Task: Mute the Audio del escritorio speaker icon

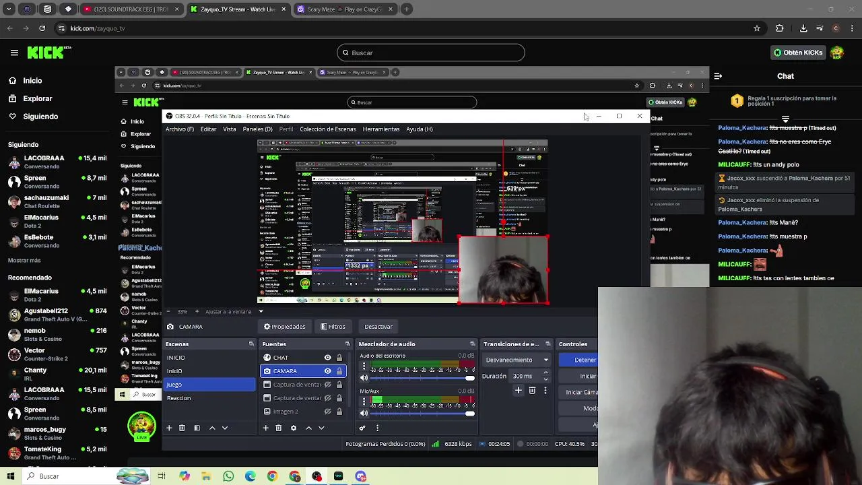Action: point(364,378)
